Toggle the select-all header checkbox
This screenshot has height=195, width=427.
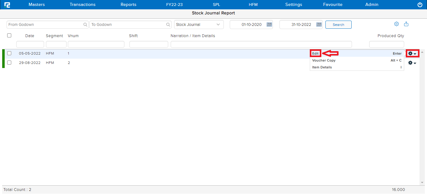tap(9, 36)
